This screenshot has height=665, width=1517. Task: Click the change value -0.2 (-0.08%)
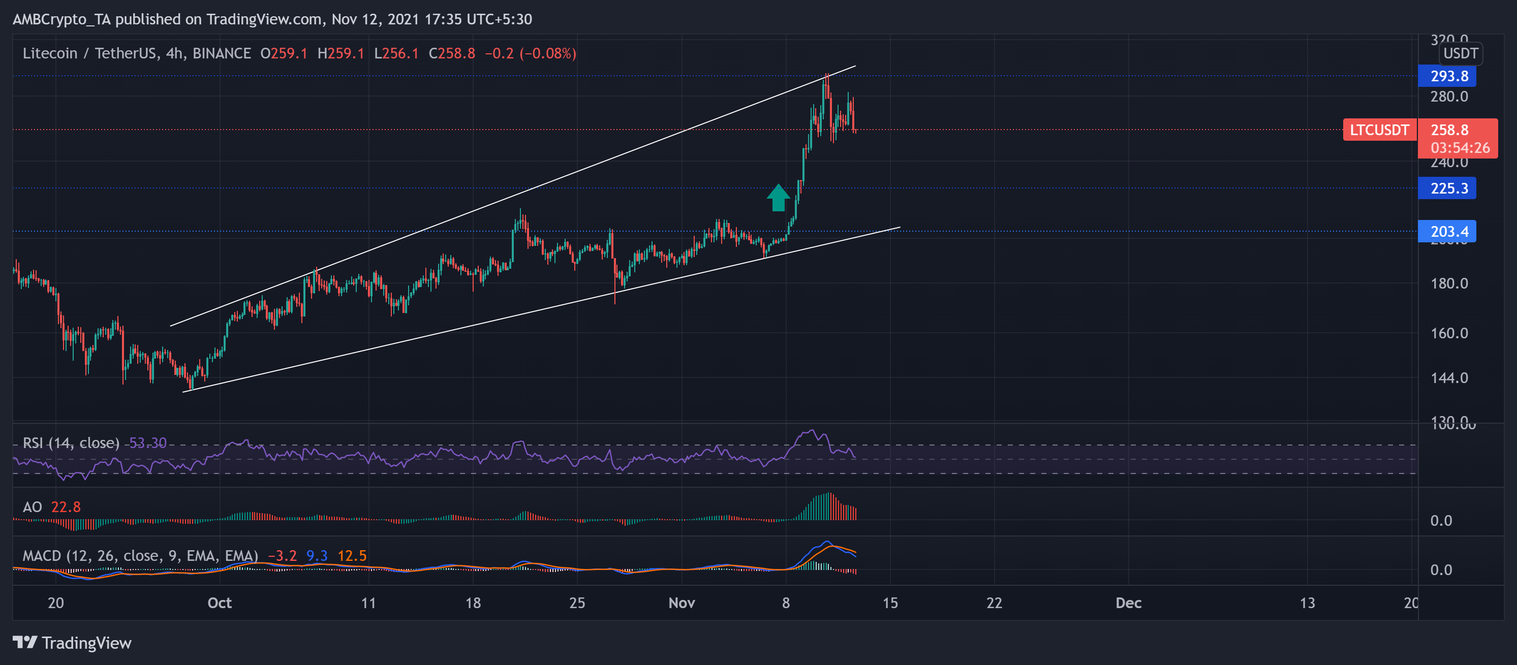point(530,53)
